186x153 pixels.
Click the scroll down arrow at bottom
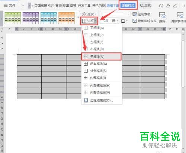[x=183, y=149]
